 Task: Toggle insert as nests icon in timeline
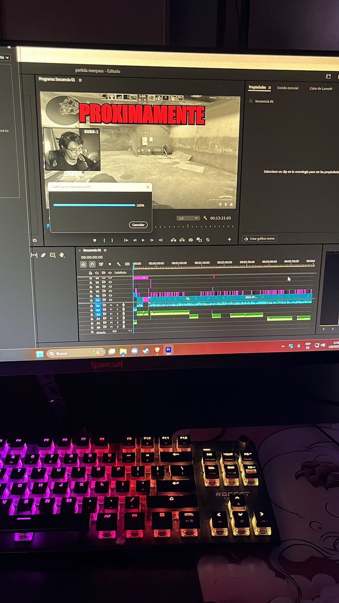pyautogui.click(x=84, y=264)
